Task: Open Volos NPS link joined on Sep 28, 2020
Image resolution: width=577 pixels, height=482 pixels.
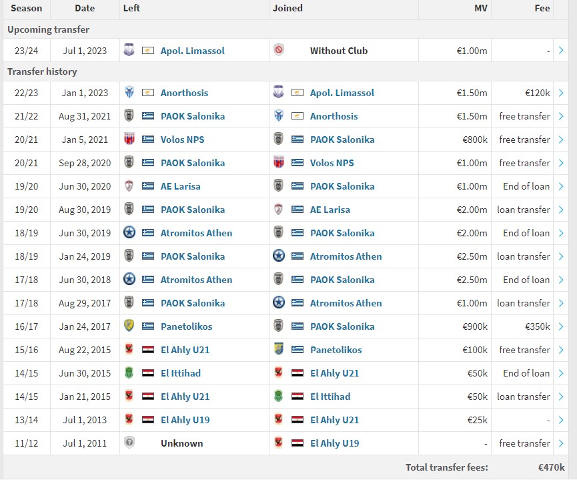Action: [332, 163]
